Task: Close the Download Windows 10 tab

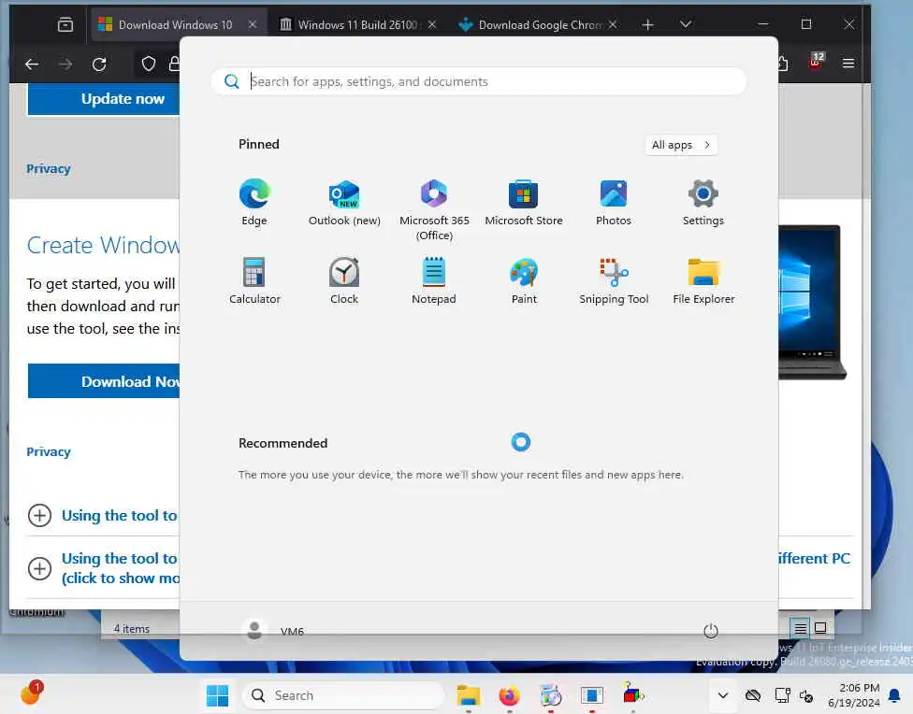Action: click(253, 24)
